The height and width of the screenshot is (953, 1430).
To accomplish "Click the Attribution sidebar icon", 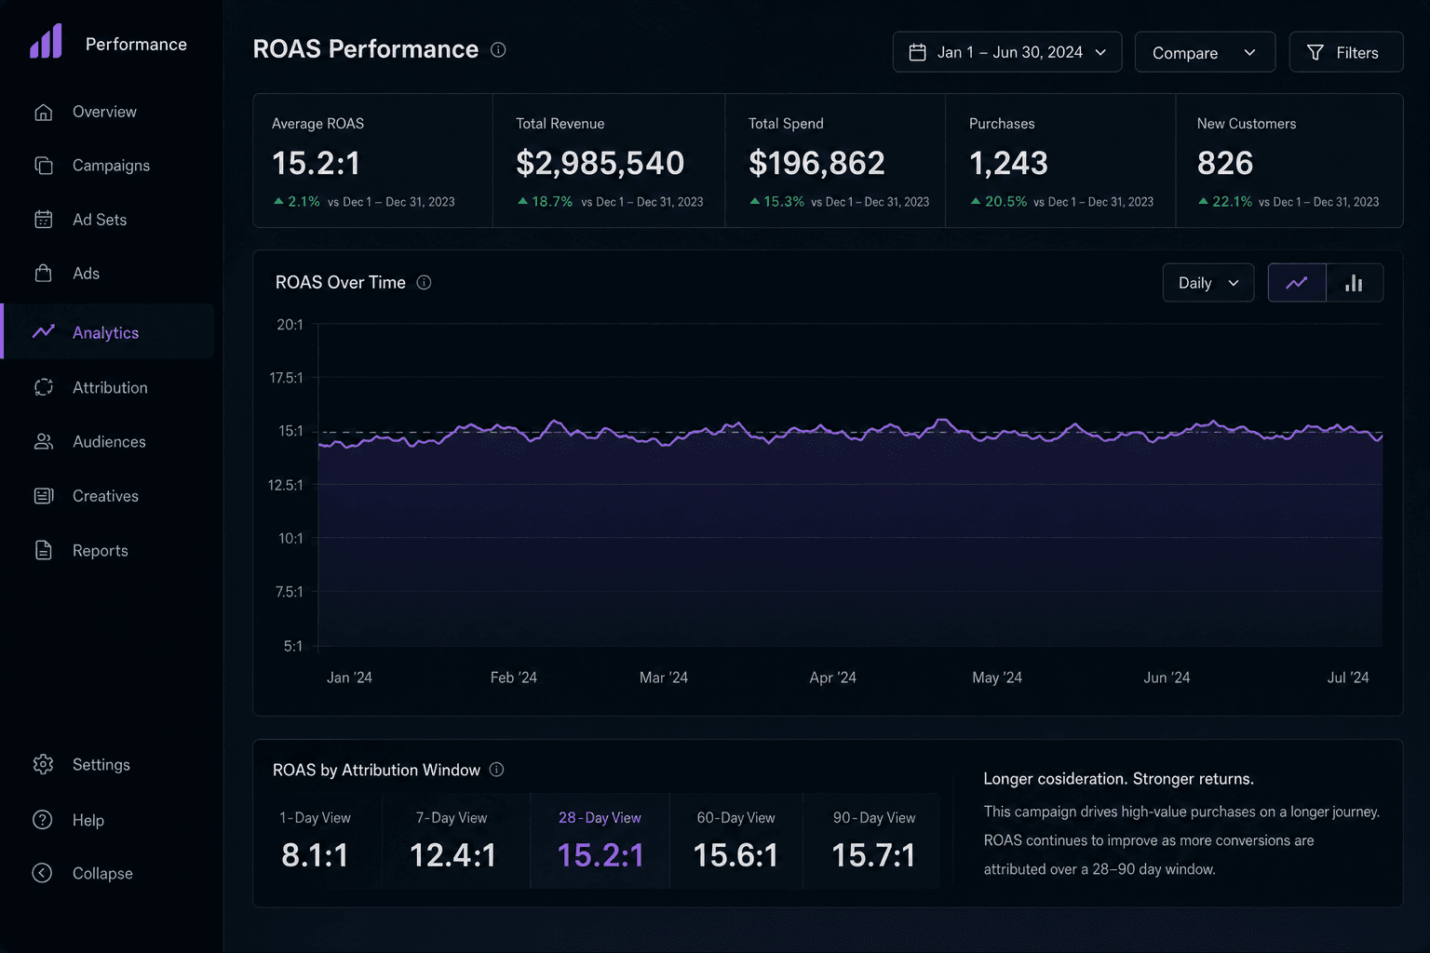I will click(x=44, y=387).
